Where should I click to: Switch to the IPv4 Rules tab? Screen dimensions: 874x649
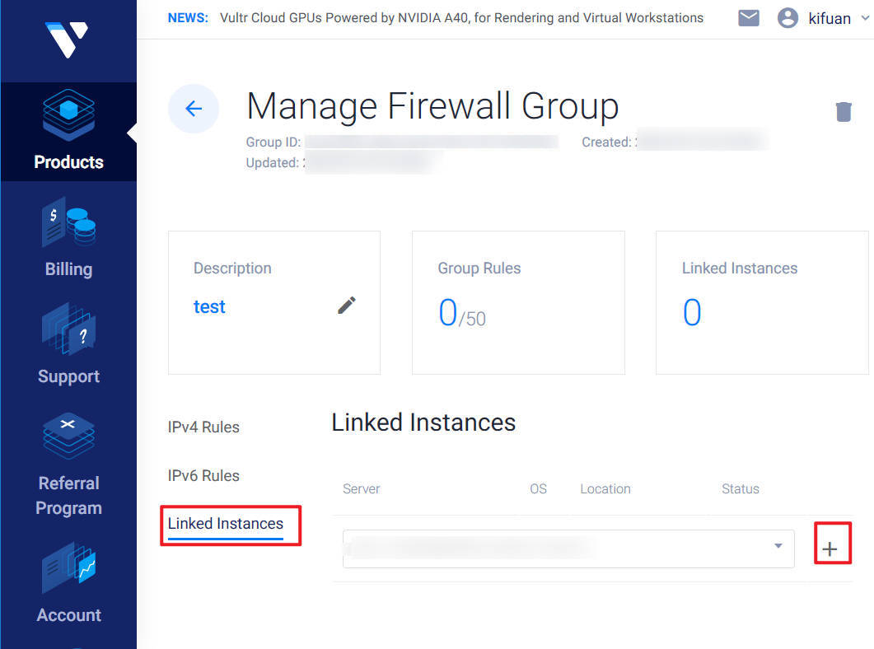coord(203,427)
